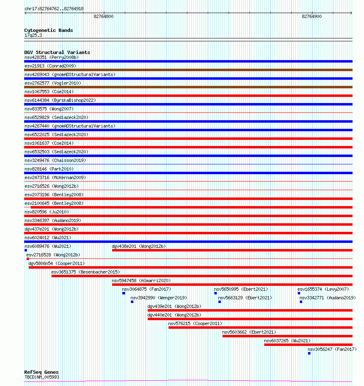Click esv2716526 (Wong2012b) label
This screenshot has height=386, width=364.
point(52,186)
